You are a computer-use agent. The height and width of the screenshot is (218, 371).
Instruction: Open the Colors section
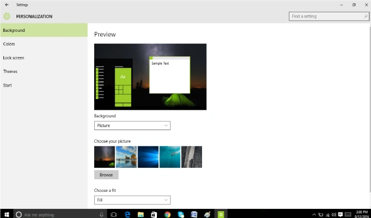pyautogui.click(x=44, y=44)
